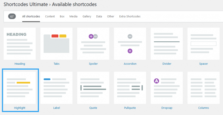223x115 pixels.
Task: Select the highlighted Highlight shortcode tile
Action: pos(20,90)
